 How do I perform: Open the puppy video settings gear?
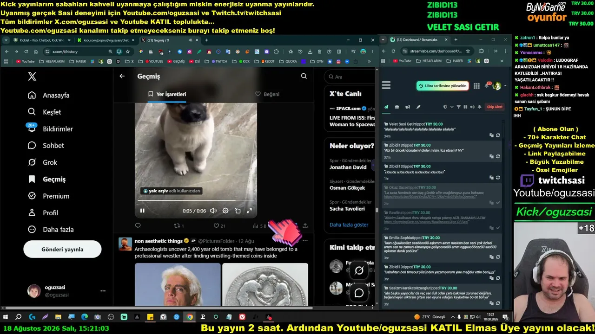225,211
